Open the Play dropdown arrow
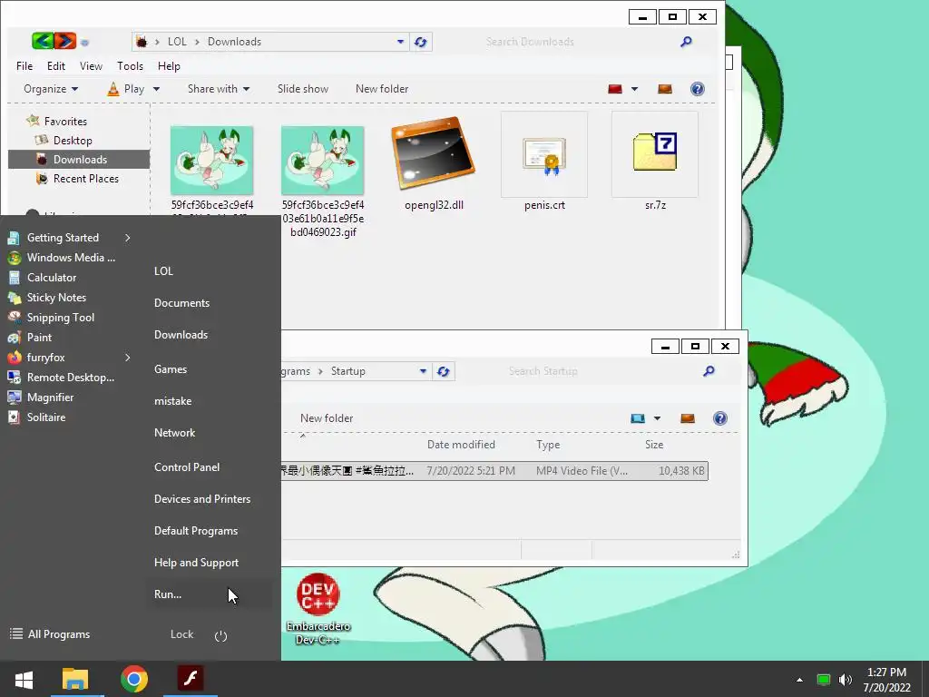This screenshot has width=929, height=697. click(x=156, y=89)
